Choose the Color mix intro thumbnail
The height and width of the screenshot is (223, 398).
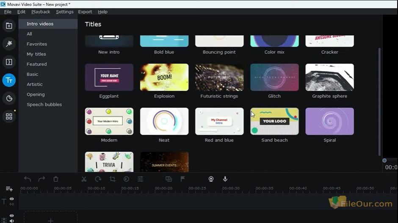pyautogui.click(x=274, y=41)
